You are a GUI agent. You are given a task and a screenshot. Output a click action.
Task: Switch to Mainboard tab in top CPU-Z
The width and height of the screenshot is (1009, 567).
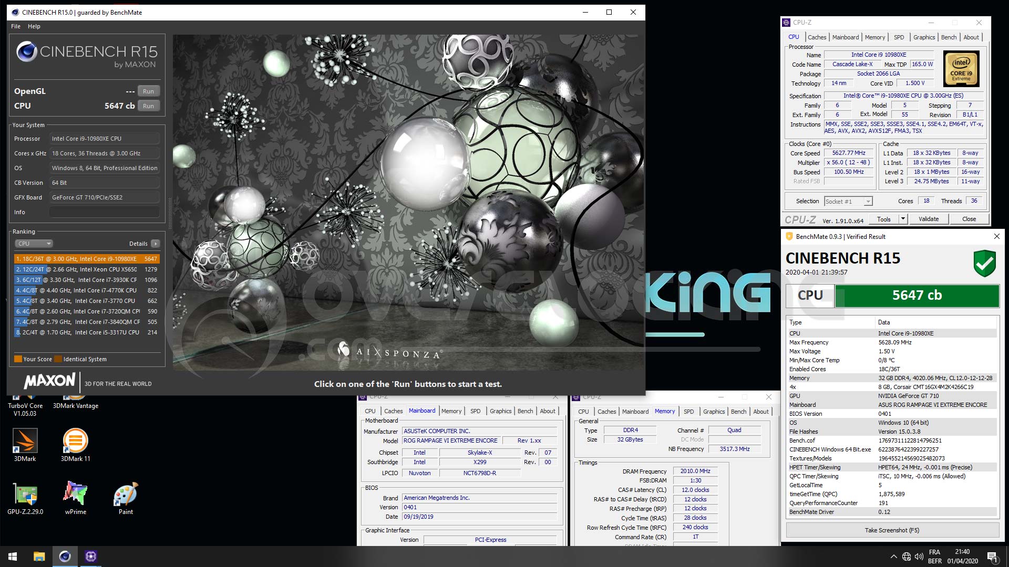point(846,37)
